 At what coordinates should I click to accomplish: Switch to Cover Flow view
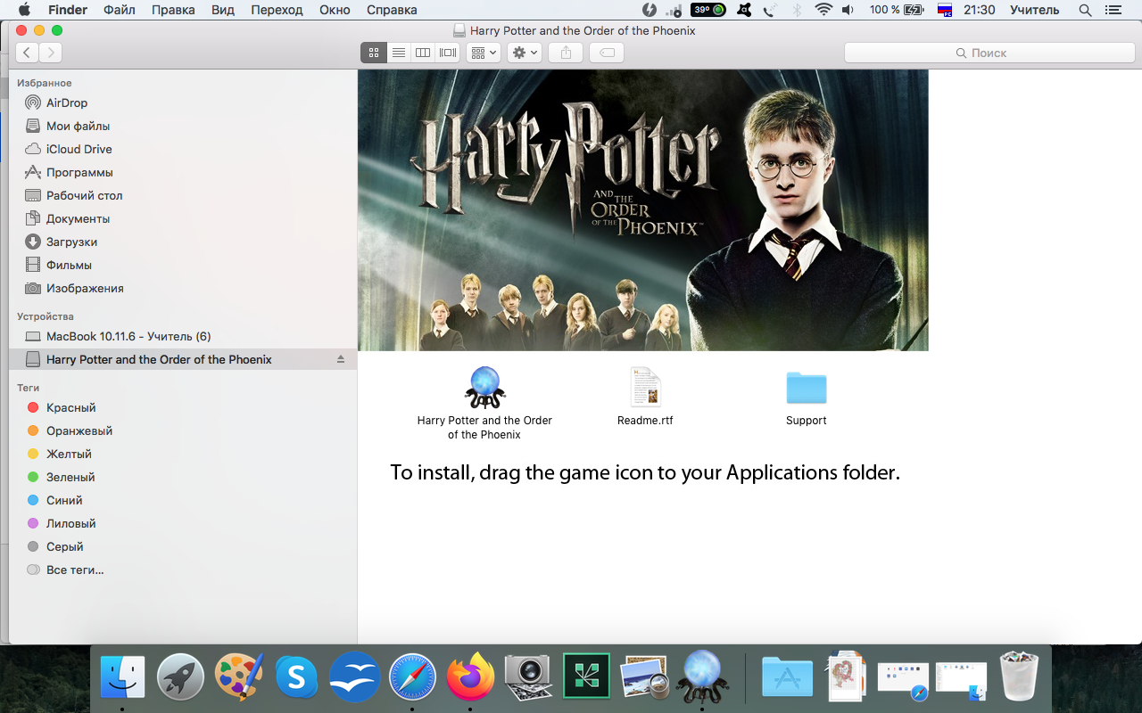pyautogui.click(x=448, y=53)
